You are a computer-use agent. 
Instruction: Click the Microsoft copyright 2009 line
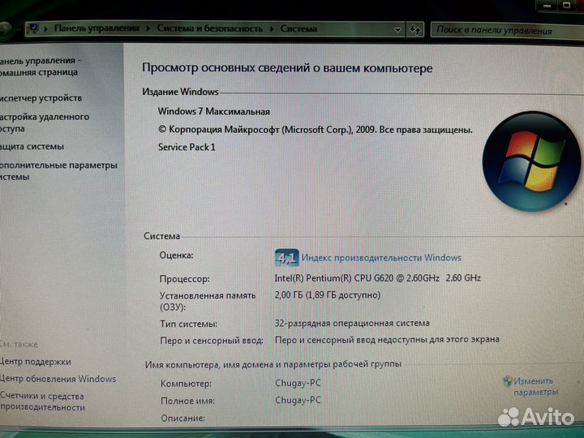click(x=315, y=130)
